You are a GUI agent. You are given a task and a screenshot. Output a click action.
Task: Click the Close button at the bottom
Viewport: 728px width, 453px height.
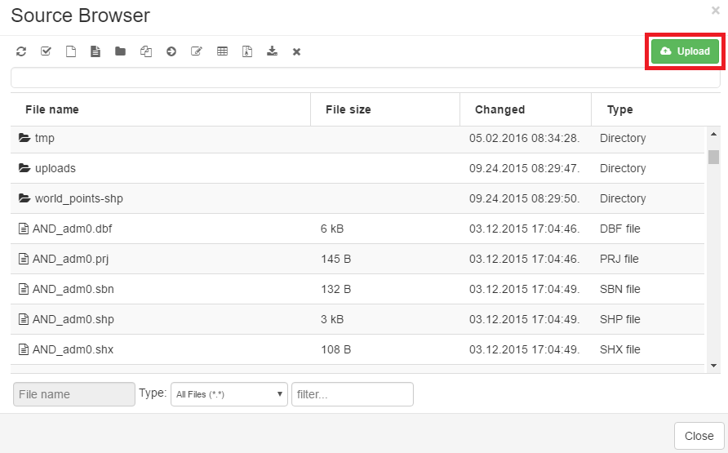coord(699,436)
